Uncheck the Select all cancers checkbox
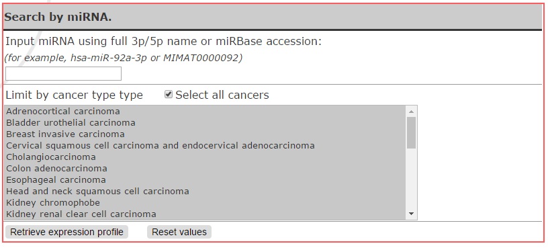The width and height of the screenshot is (548, 250). tap(169, 94)
